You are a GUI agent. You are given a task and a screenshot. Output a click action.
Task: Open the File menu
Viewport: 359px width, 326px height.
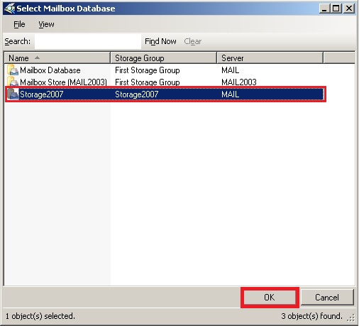coord(19,24)
